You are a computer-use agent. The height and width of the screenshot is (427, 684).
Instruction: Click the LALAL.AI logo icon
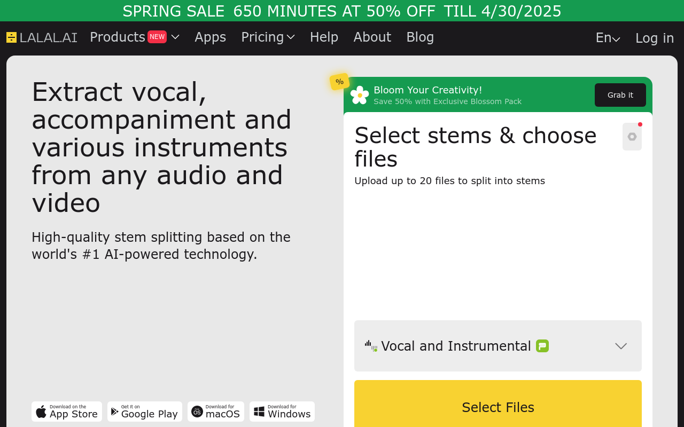click(11, 37)
